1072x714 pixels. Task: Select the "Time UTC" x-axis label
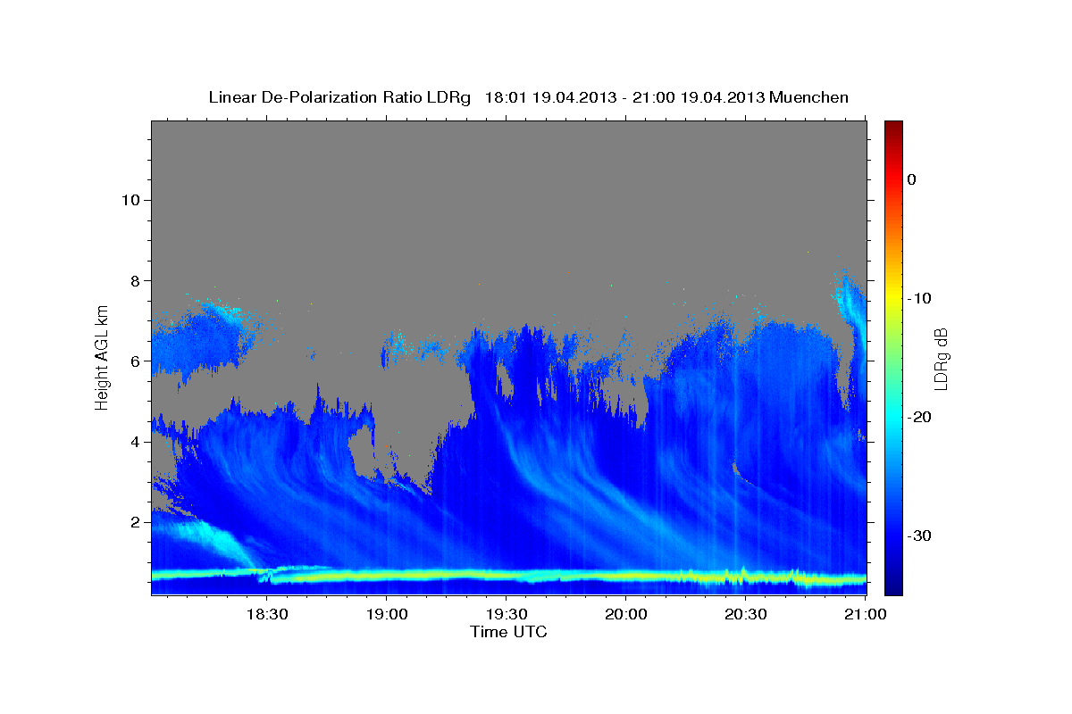coord(508,632)
